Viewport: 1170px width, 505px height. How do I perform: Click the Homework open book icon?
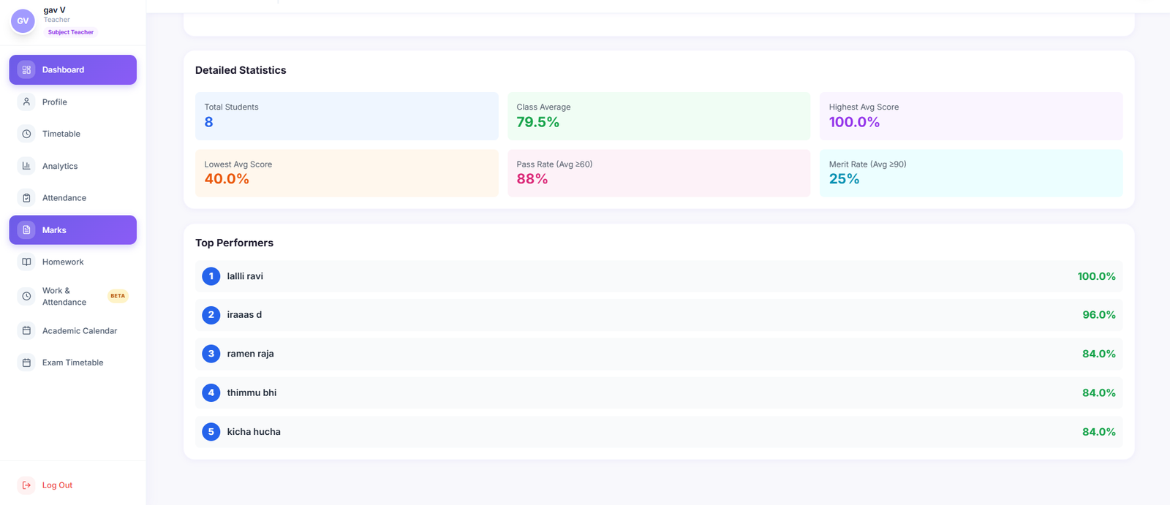tap(26, 262)
